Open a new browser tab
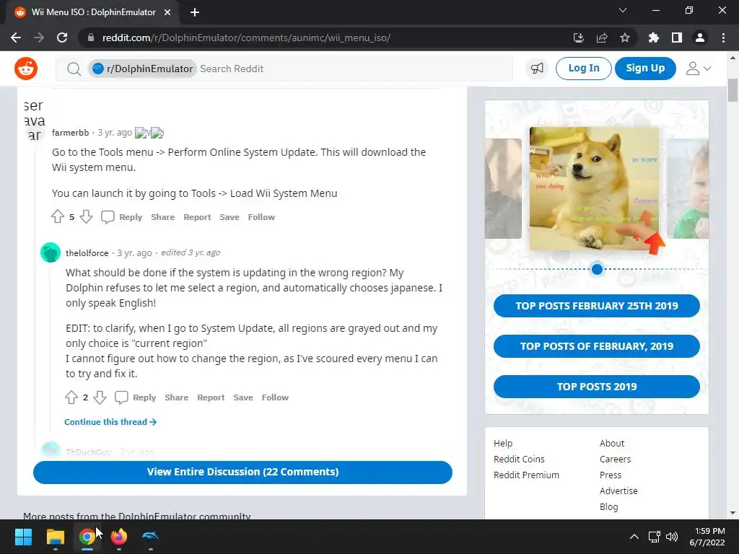The width and height of the screenshot is (739, 554). pyautogui.click(x=195, y=12)
